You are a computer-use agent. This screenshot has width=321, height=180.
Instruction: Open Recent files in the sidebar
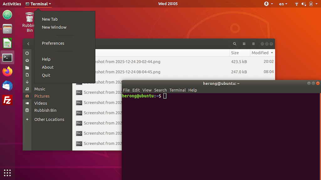(x=27, y=53)
